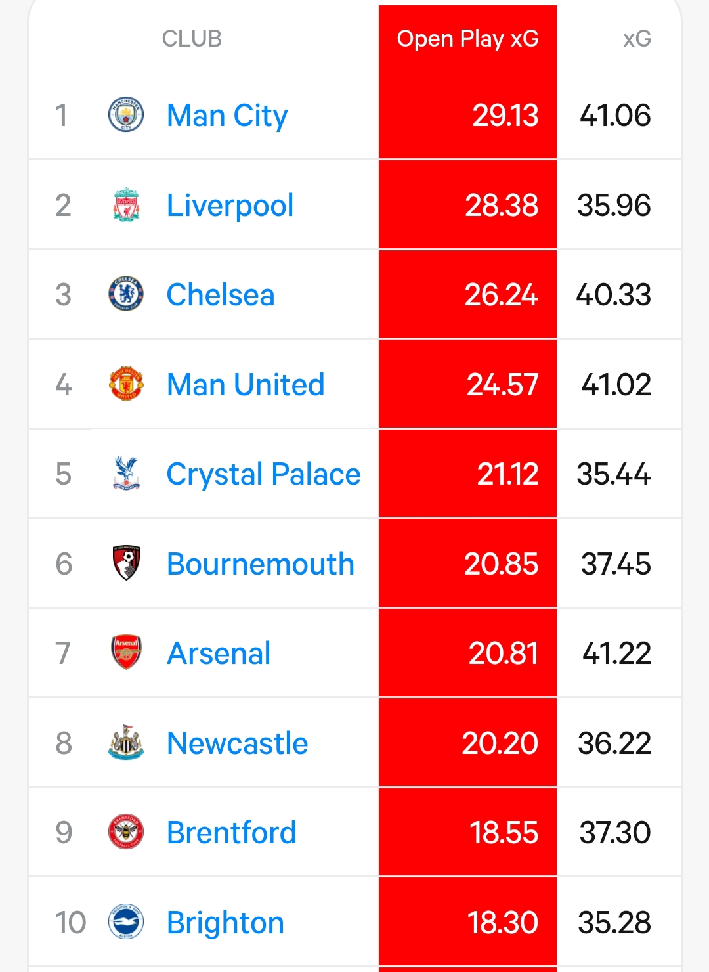This screenshot has height=972, width=709.
Task: Click the CLUB column header
Action: pyautogui.click(x=192, y=39)
